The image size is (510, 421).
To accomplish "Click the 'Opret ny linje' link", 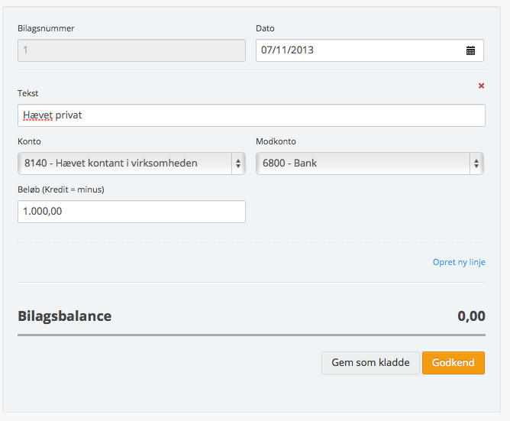I will pyautogui.click(x=459, y=262).
